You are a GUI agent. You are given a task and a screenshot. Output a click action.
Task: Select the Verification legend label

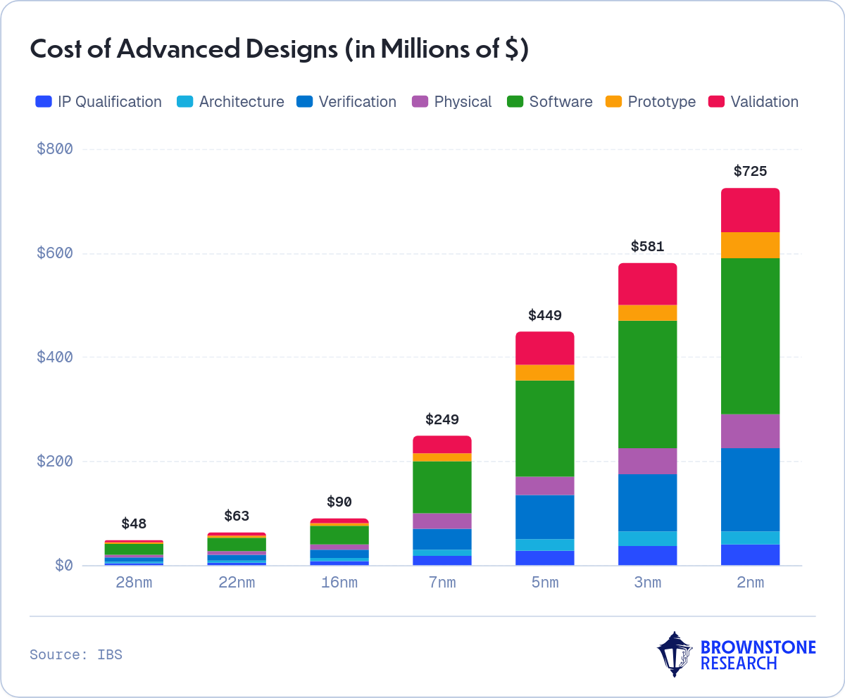tap(358, 102)
